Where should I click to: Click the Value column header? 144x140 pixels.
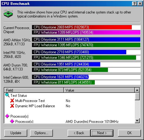click(99, 90)
